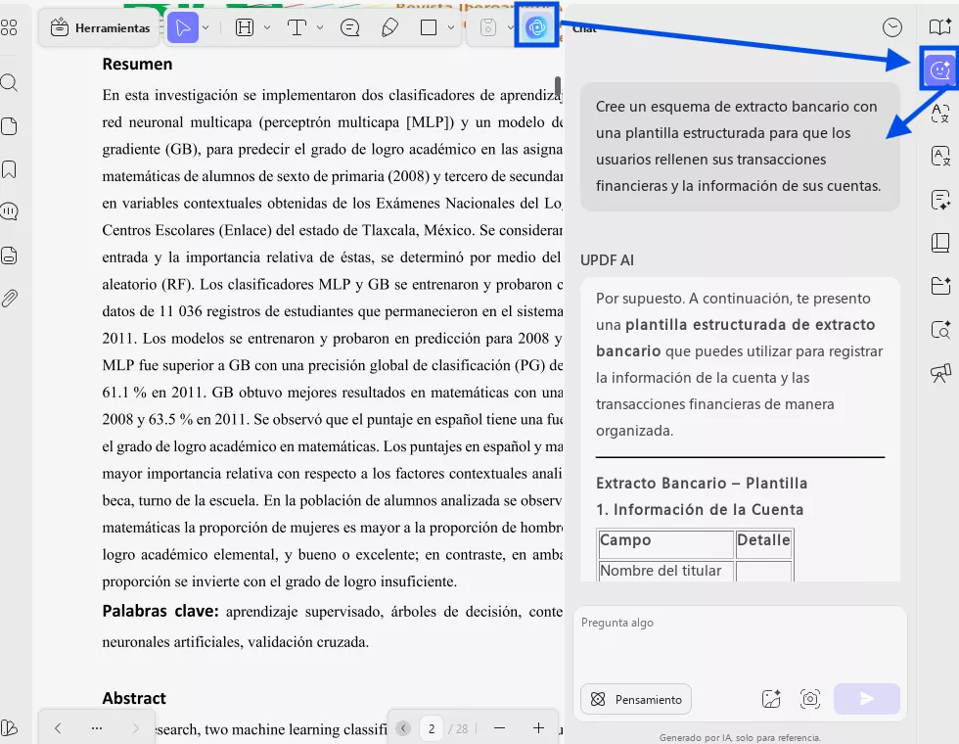The image size is (959, 744).
Task: Open the attachments paperclip panel
Action: 9,299
